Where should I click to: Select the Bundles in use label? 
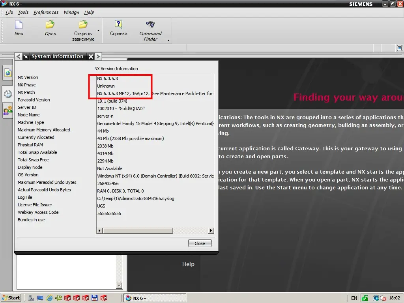click(31, 220)
